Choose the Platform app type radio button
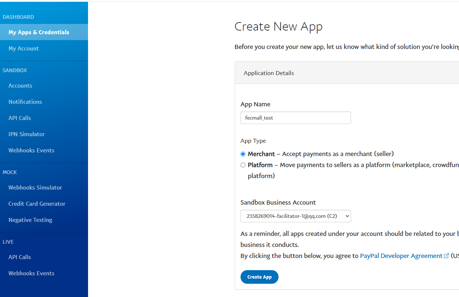This screenshot has width=459, height=297. 243,165
